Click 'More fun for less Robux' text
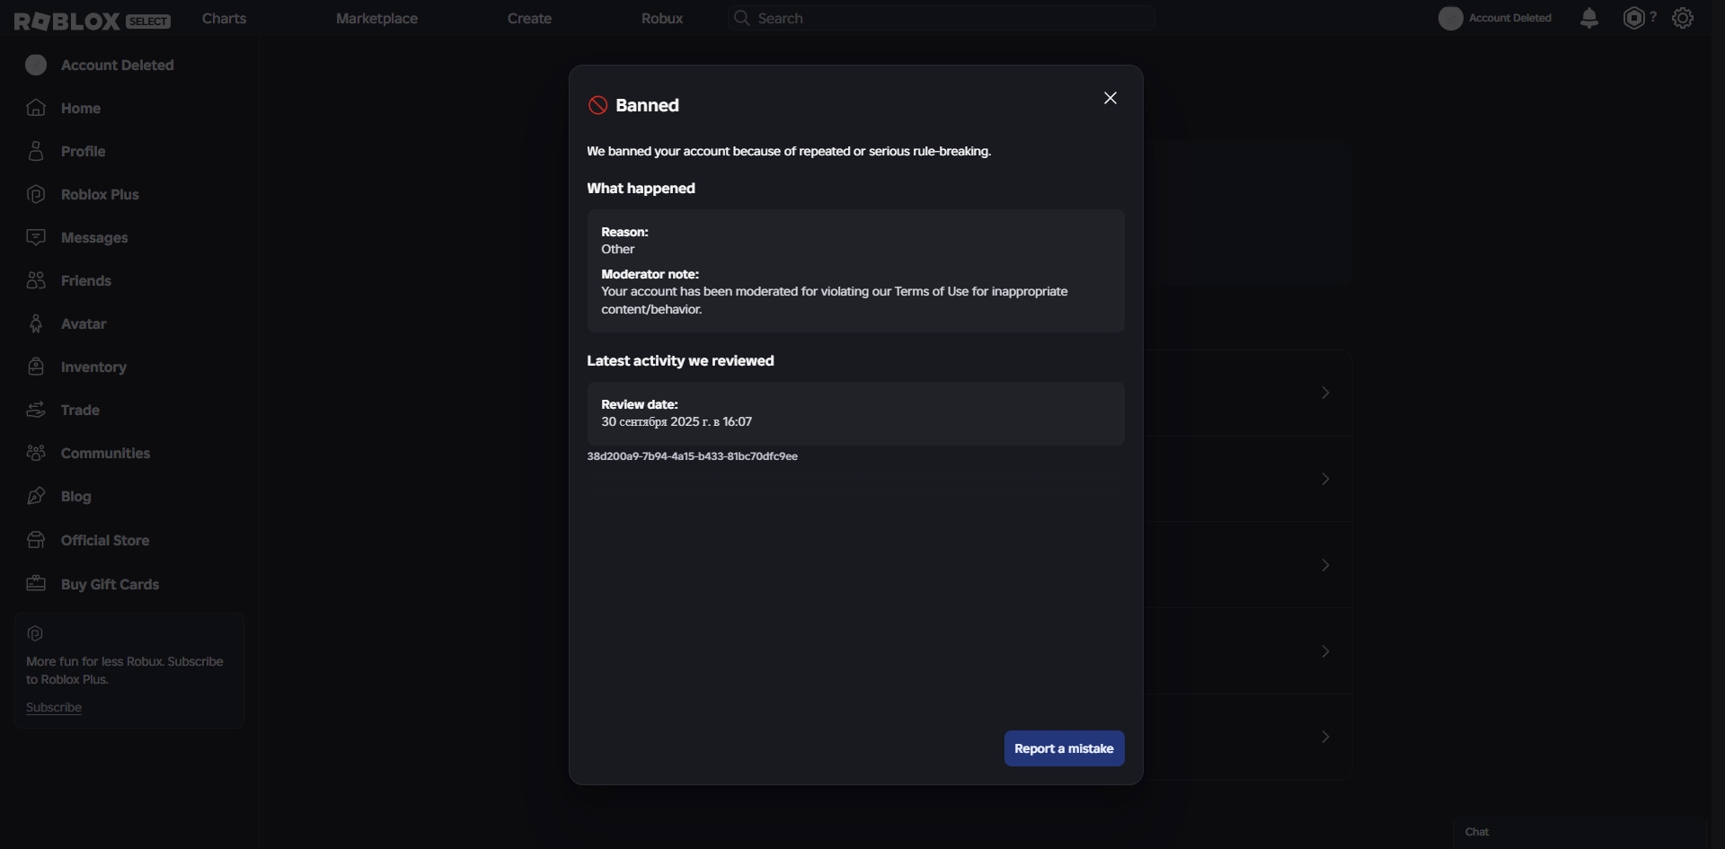1725x849 pixels. tap(125, 670)
